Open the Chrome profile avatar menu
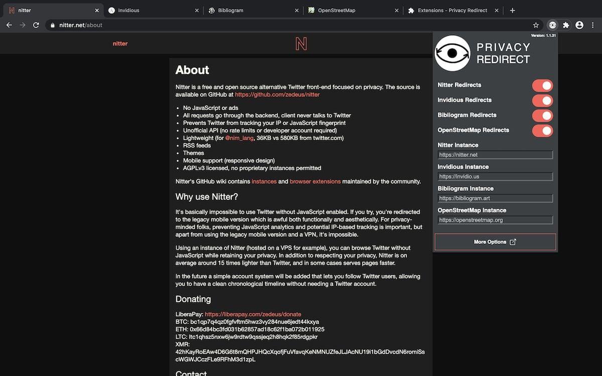Image resolution: width=602 pixels, height=376 pixels. point(579,25)
